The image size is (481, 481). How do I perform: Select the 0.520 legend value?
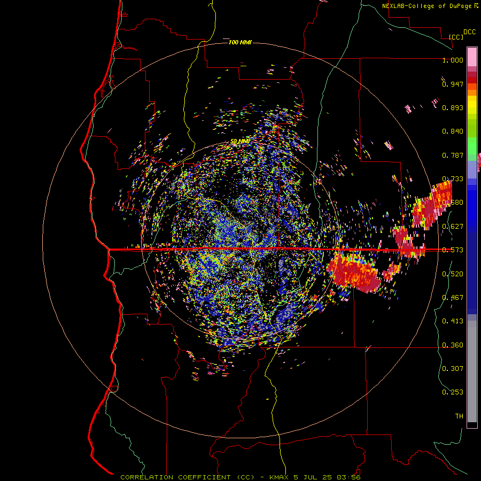pos(453,274)
